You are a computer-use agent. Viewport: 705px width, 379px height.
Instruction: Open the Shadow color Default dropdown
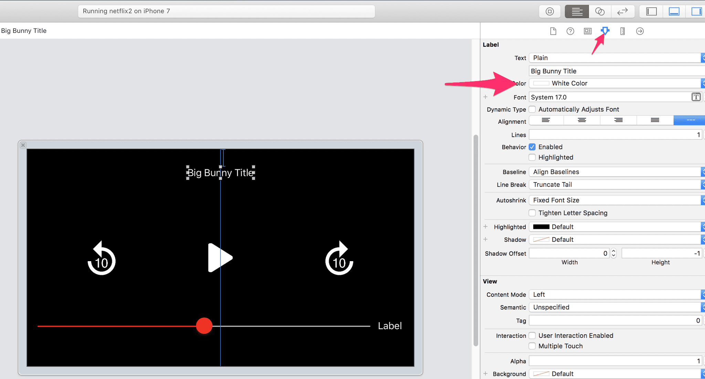pos(617,239)
